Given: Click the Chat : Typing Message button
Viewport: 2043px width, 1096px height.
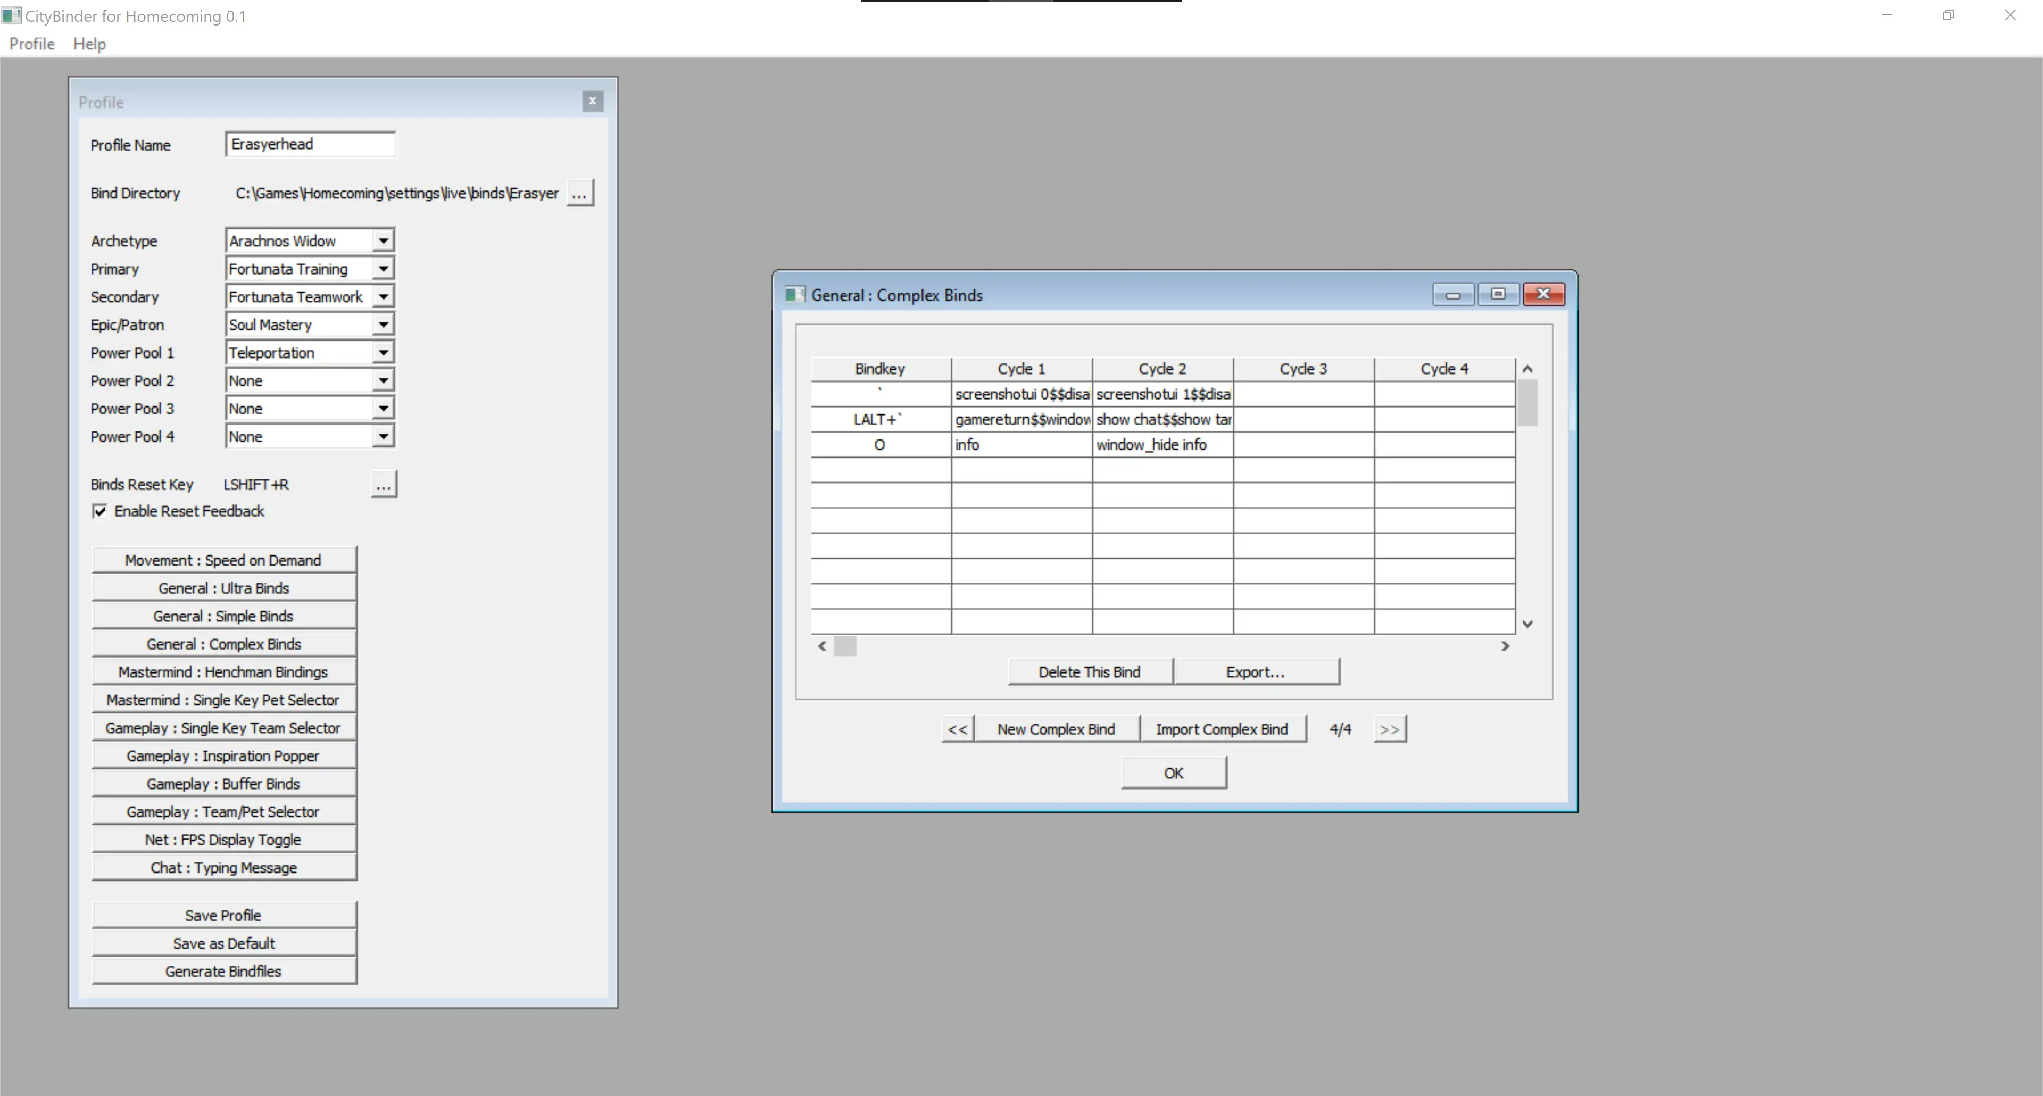Looking at the screenshot, I should (223, 866).
